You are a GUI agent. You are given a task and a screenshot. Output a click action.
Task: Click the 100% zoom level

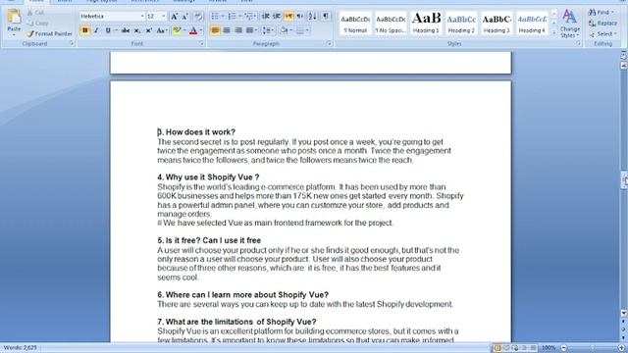point(549,348)
